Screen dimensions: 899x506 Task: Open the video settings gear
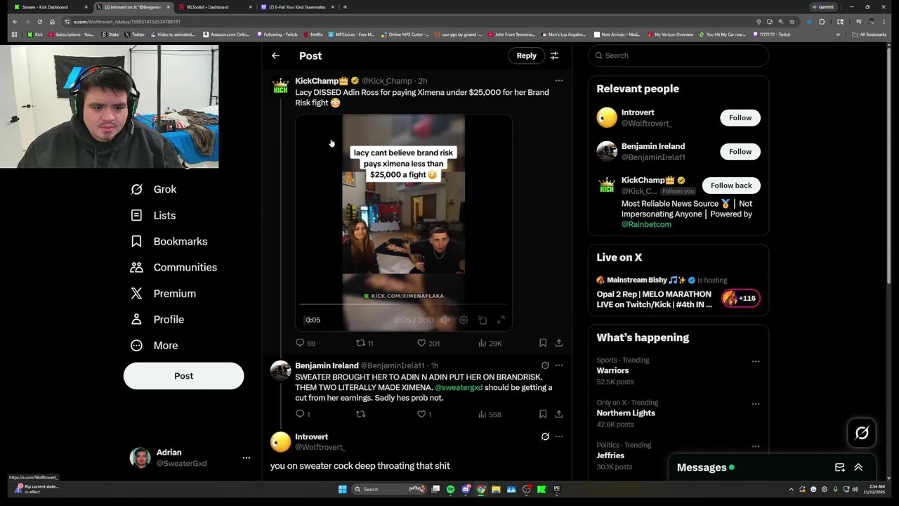tap(464, 320)
